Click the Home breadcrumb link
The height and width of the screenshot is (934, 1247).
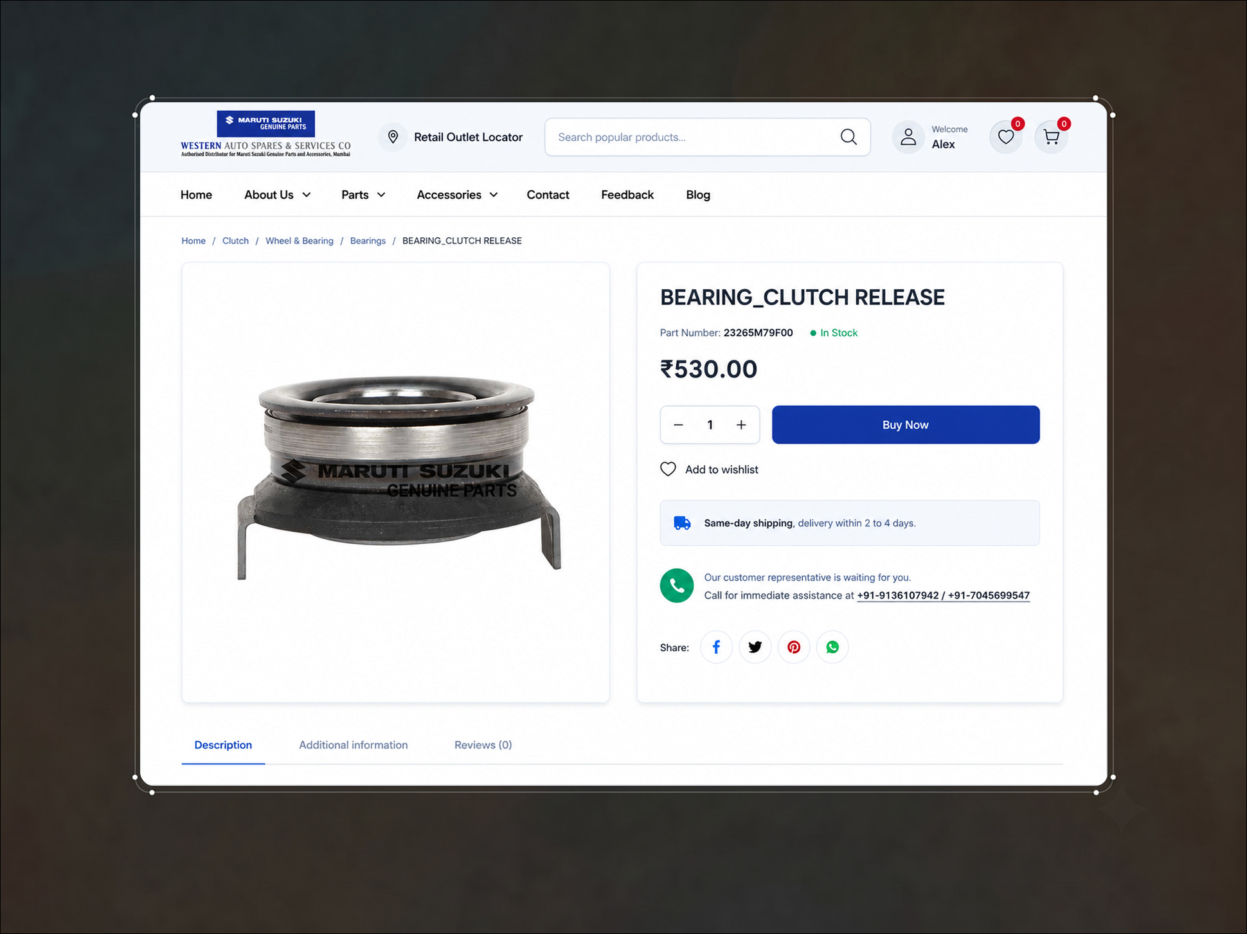pos(193,240)
